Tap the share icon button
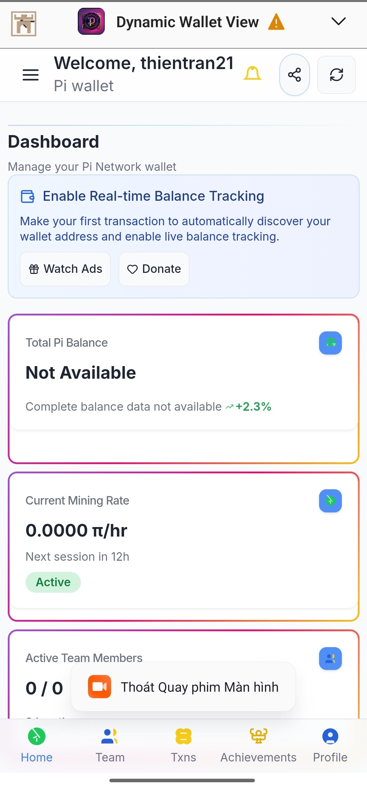Screen dimensions: 367x788 point(294,75)
